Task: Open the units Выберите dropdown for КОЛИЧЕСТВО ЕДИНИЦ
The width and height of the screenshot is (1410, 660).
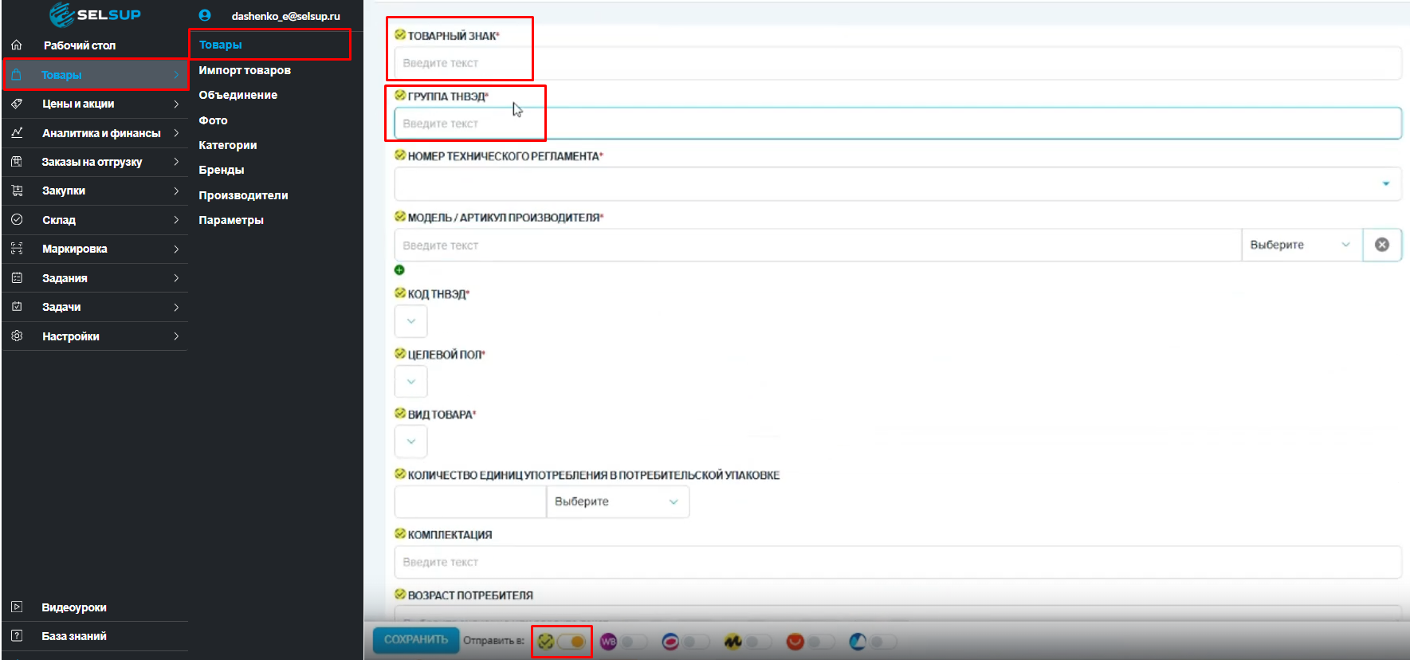Action: (618, 501)
